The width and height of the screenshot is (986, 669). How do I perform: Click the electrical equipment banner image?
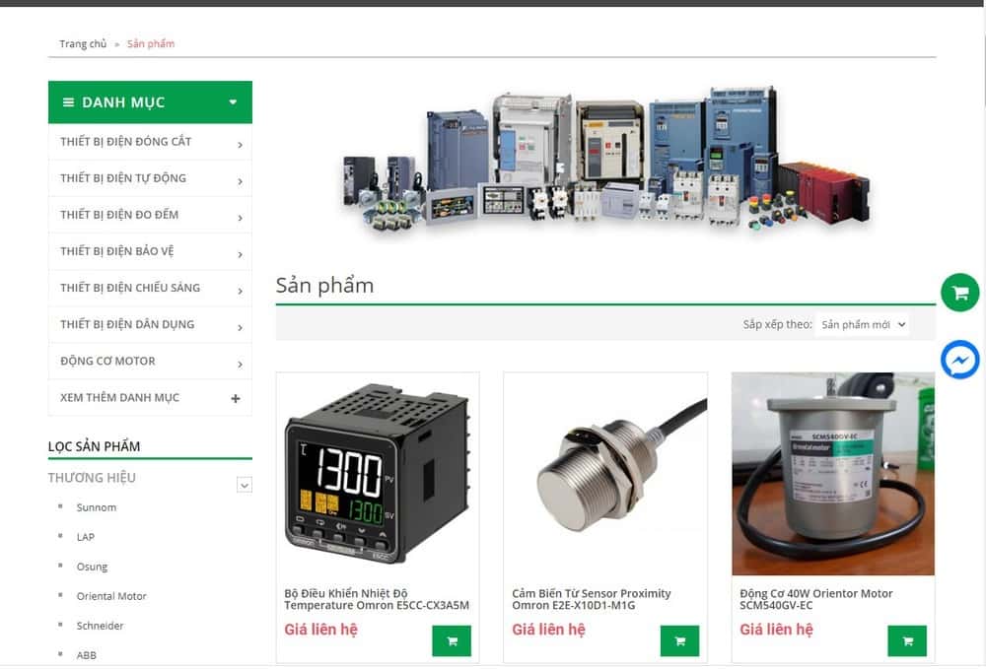pyautogui.click(x=605, y=160)
